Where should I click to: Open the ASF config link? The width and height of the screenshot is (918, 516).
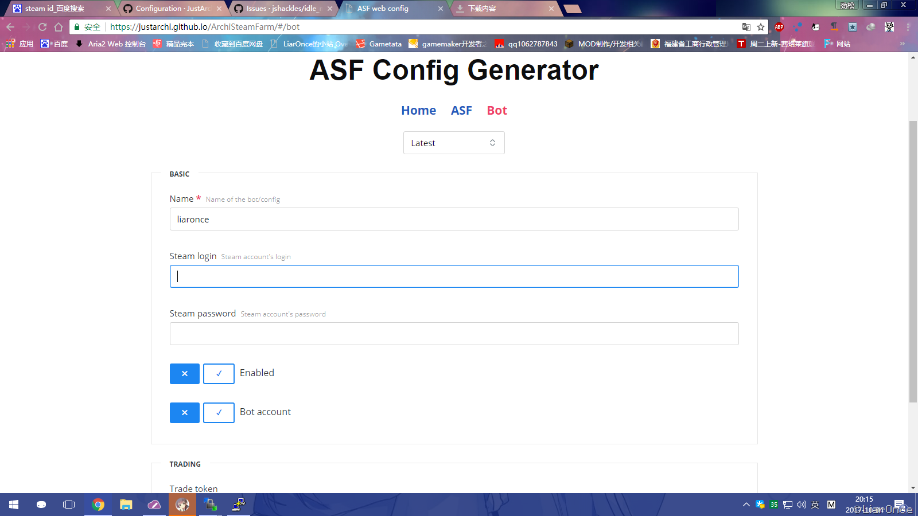[x=461, y=111]
